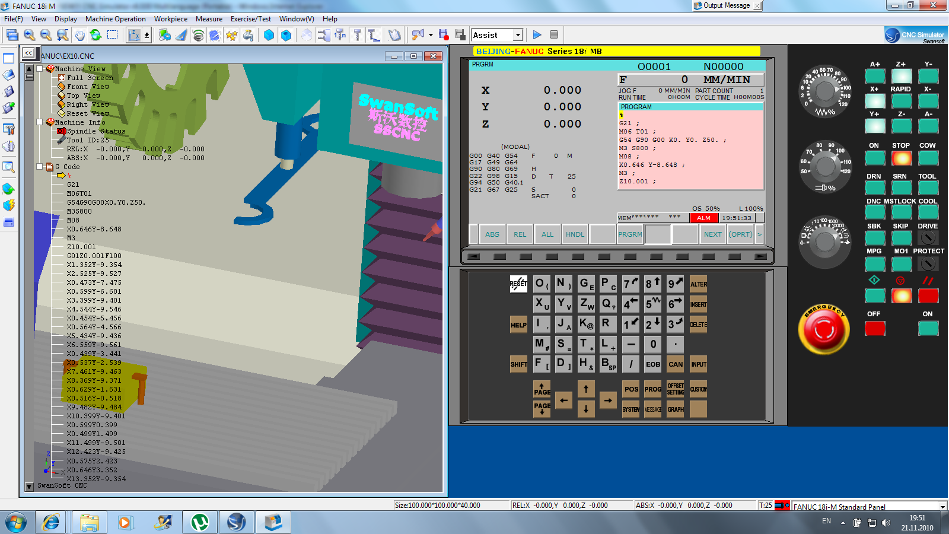Click the red reset button under slashes
Screen dimensions: 949x534
pos(928,295)
